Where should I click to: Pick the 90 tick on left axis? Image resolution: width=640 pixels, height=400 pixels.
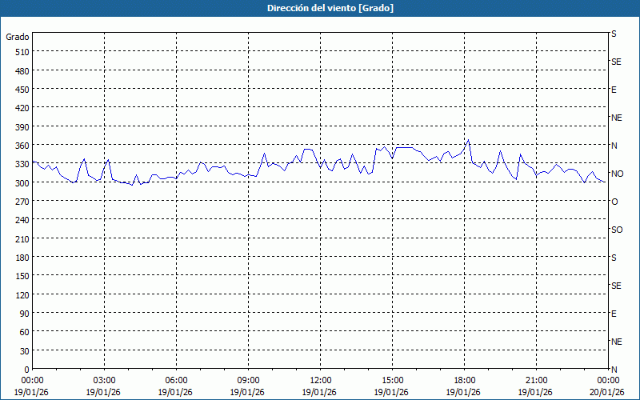pyautogui.click(x=22, y=313)
